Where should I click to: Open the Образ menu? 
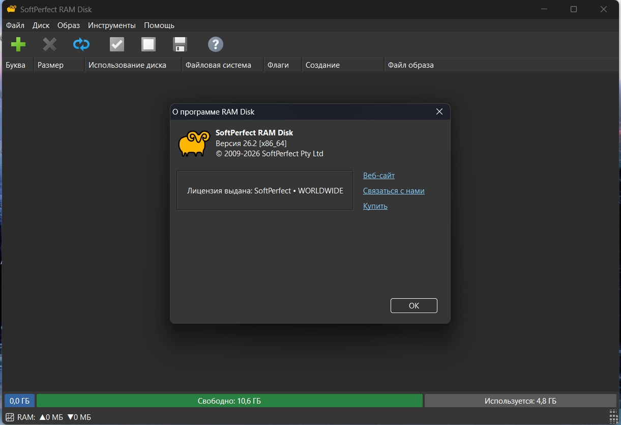point(69,25)
